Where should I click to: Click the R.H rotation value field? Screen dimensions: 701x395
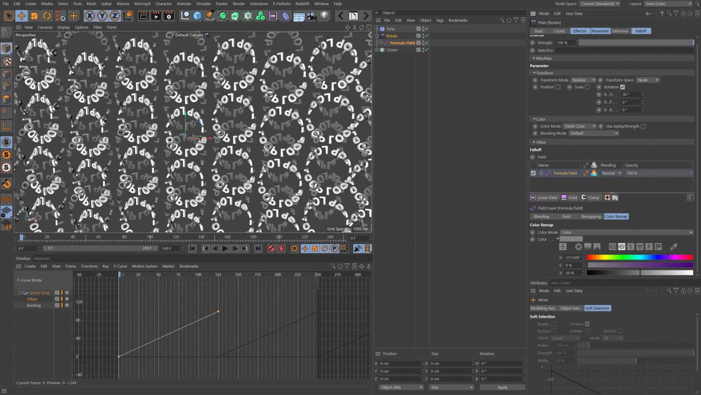point(632,94)
